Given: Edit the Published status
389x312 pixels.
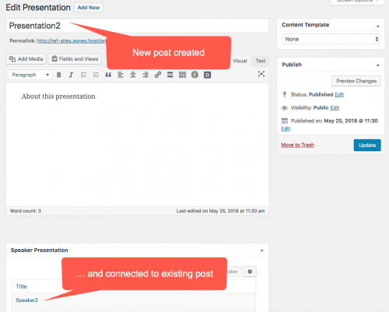Looking at the screenshot, I should pyautogui.click(x=339, y=95).
